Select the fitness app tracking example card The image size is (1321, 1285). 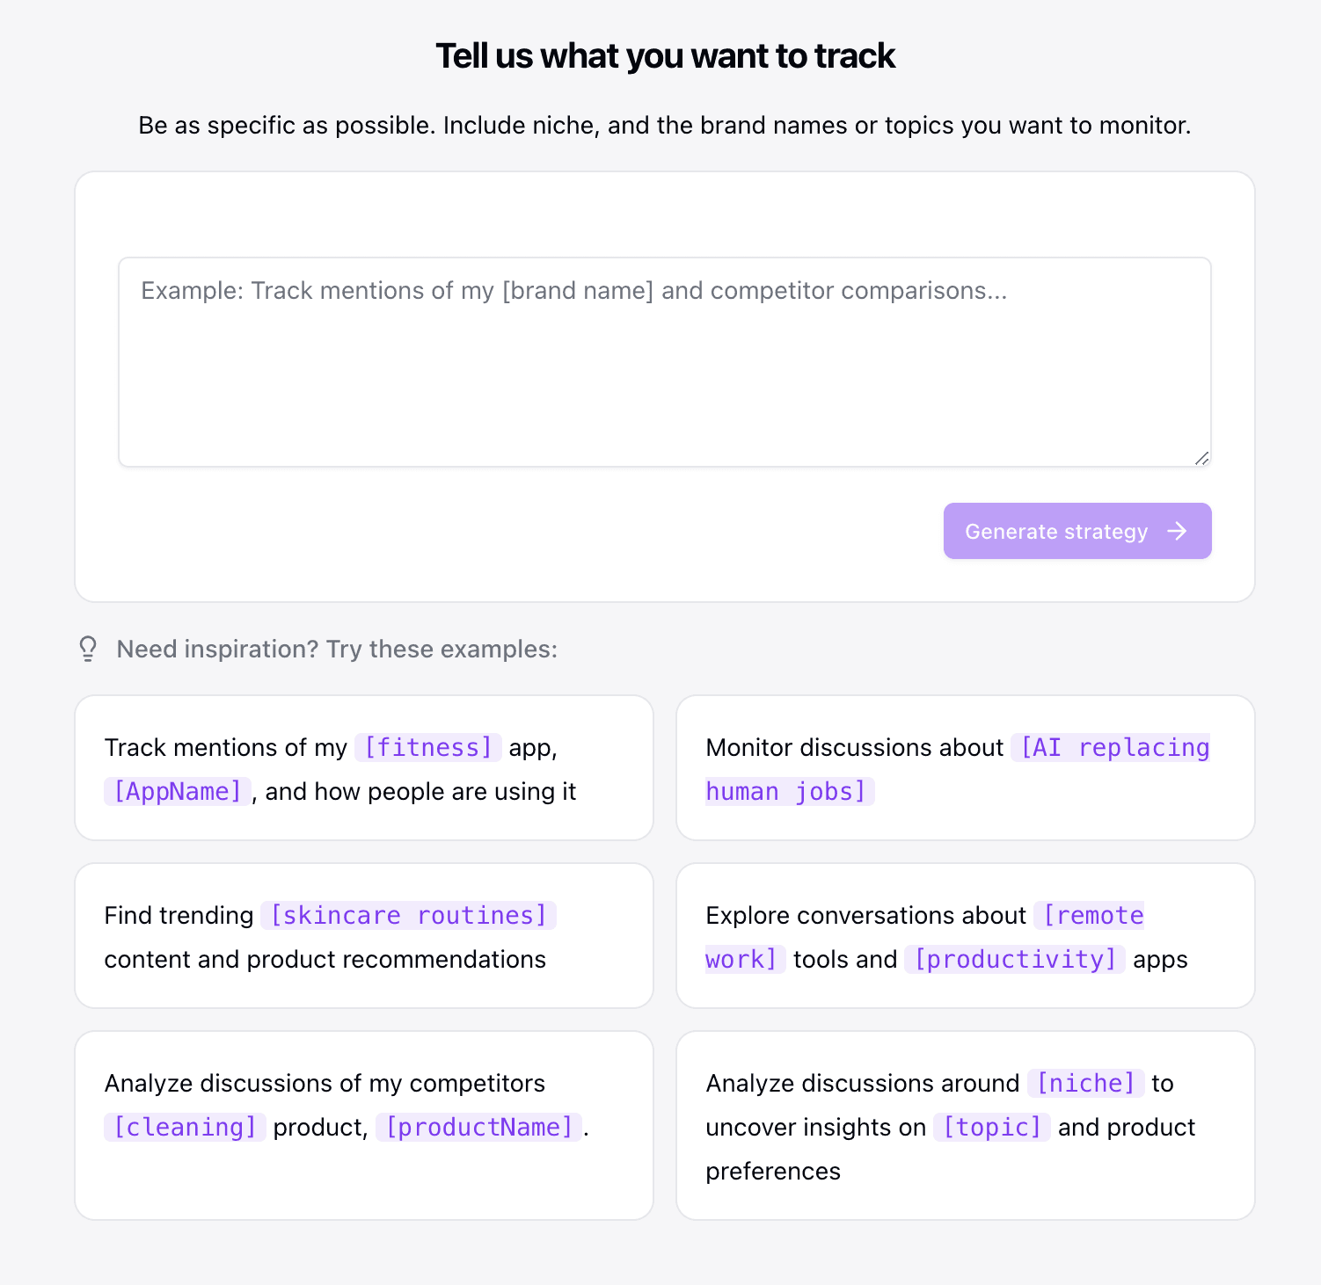[x=363, y=767]
